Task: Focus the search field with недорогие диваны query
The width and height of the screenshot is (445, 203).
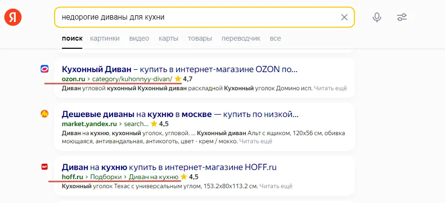Action: point(205,17)
